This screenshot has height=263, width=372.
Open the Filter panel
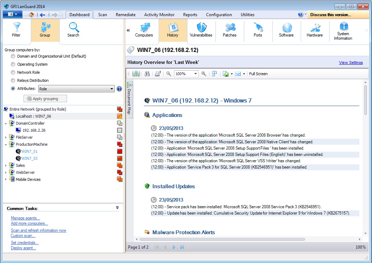tap(16, 30)
